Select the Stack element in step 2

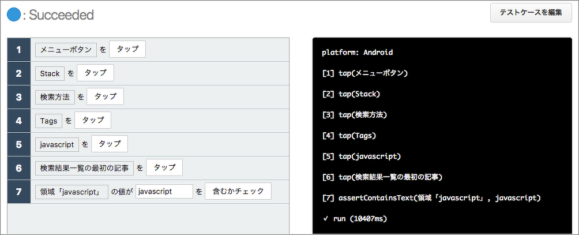(50, 73)
